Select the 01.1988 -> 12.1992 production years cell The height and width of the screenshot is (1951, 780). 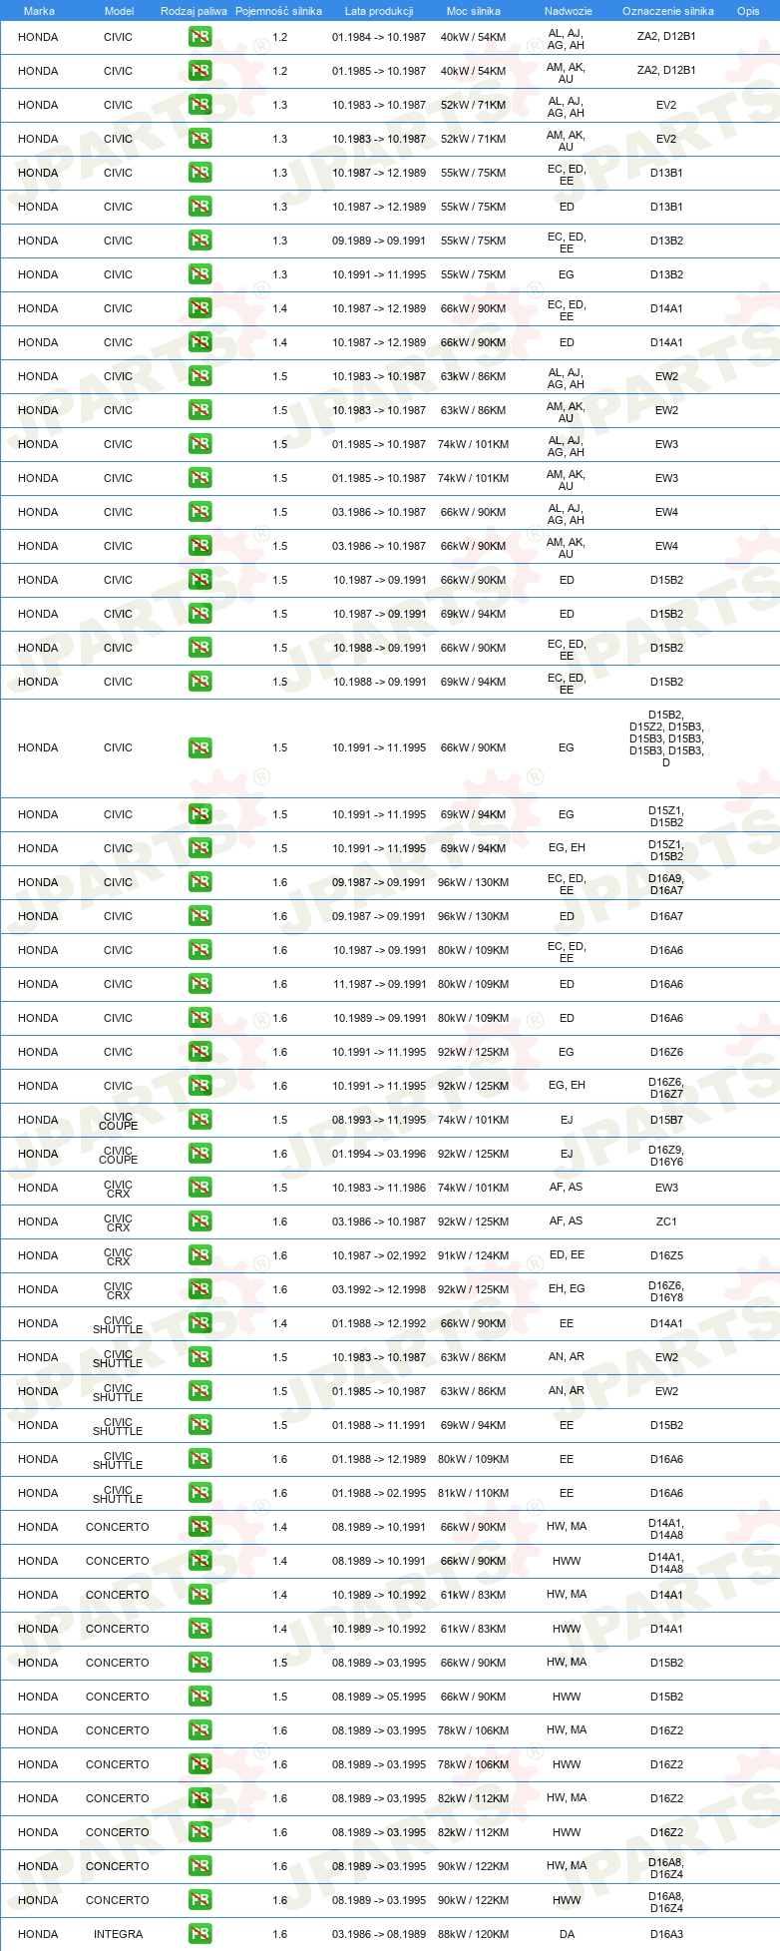379,1323
